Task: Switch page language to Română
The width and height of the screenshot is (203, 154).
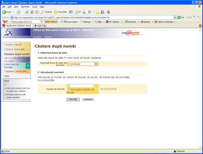Action: coord(37,37)
